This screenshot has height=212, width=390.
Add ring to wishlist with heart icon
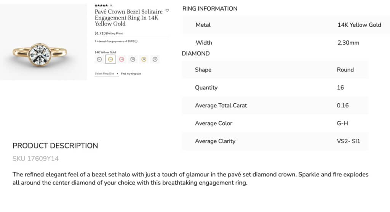point(167,10)
